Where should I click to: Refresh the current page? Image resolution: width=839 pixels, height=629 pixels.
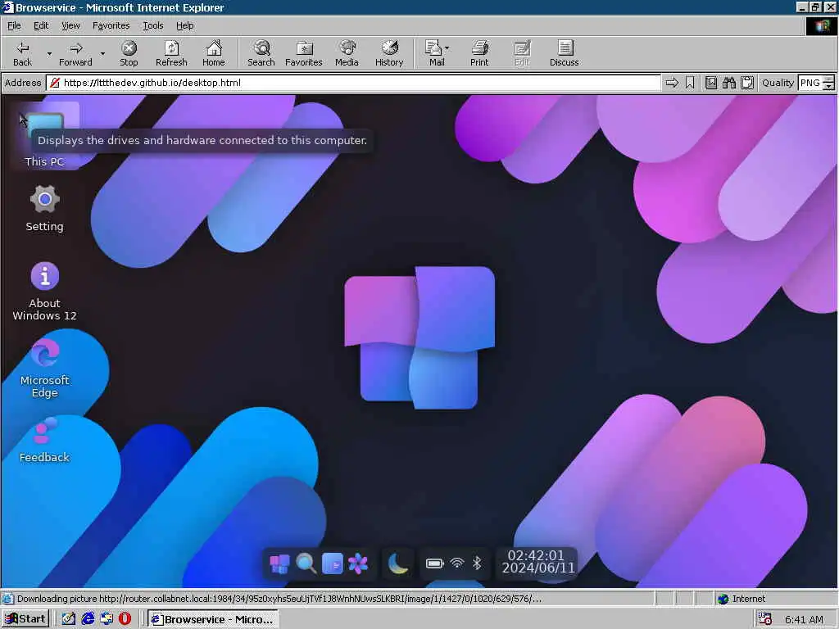tap(171, 53)
